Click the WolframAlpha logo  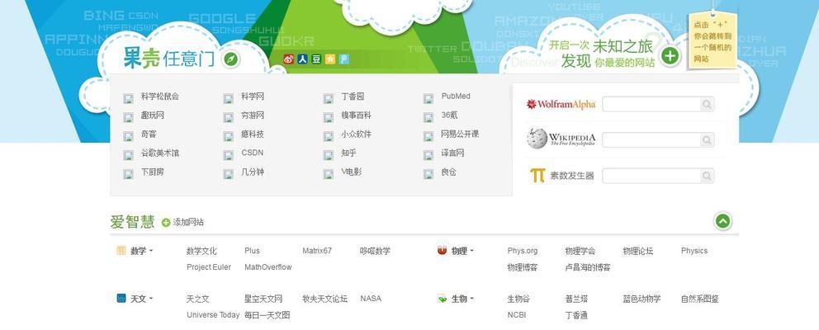[x=561, y=105]
